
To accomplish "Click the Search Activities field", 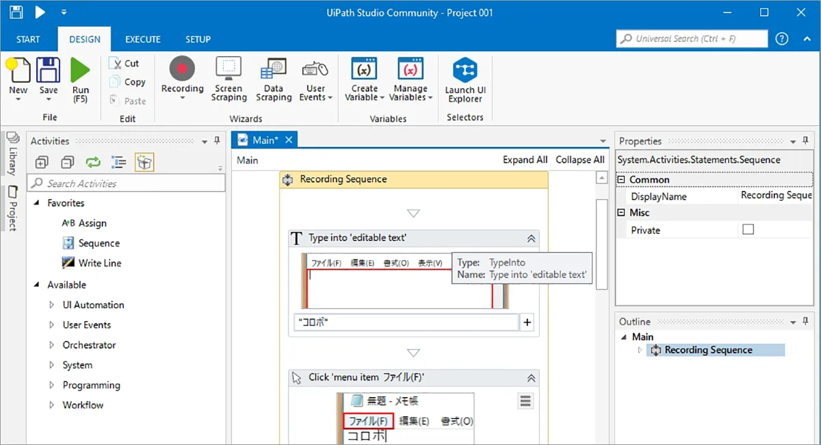I will click(126, 183).
